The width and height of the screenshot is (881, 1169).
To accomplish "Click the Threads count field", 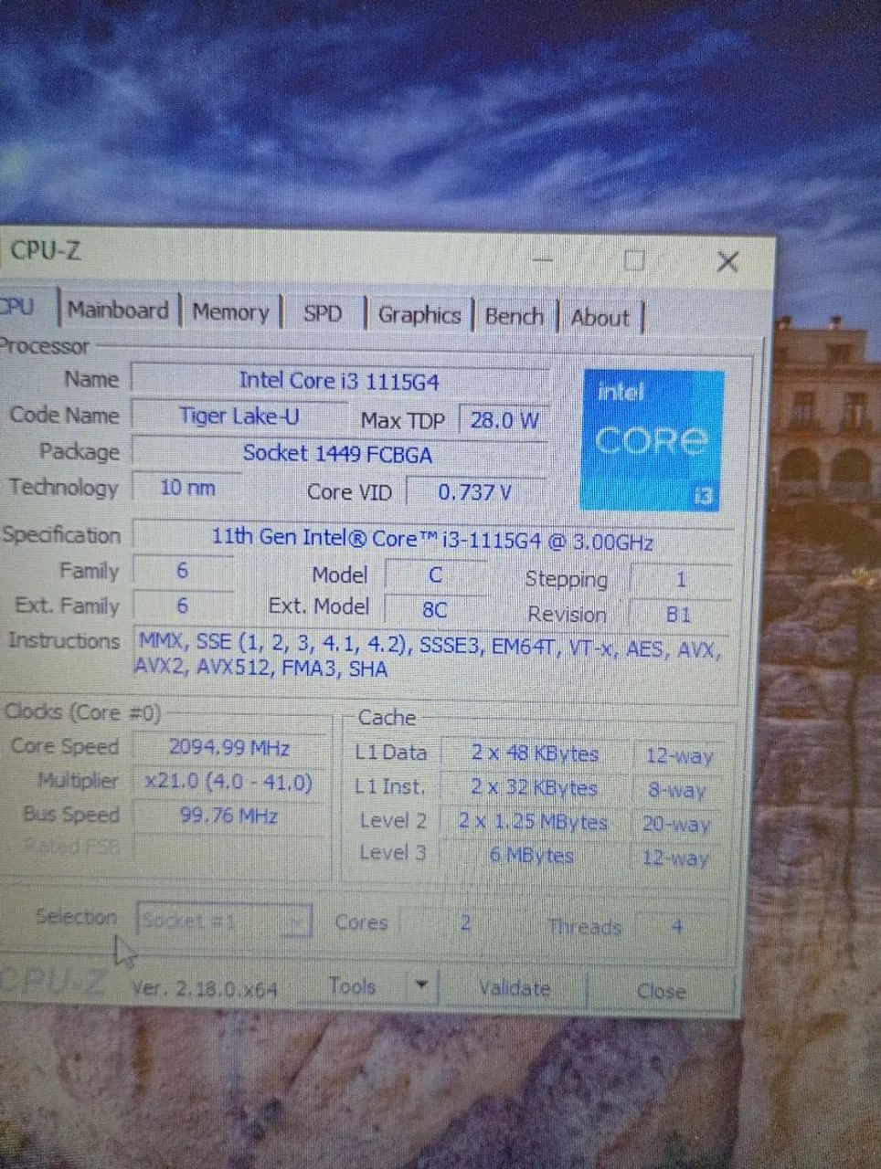I will click(x=677, y=927).
